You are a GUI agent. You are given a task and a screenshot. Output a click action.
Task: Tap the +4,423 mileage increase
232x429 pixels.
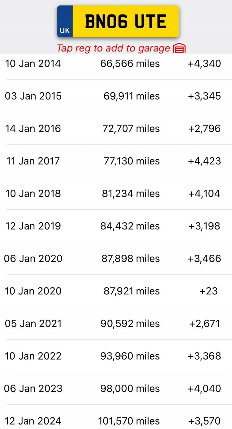[204, 161]
